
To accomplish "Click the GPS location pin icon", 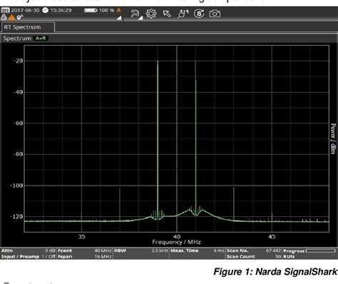I will click(x=19, y=17).
